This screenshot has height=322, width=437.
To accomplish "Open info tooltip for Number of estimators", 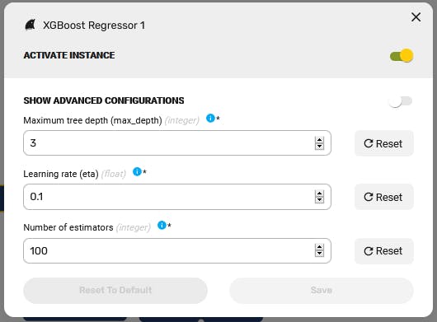I will coord(162,225).
